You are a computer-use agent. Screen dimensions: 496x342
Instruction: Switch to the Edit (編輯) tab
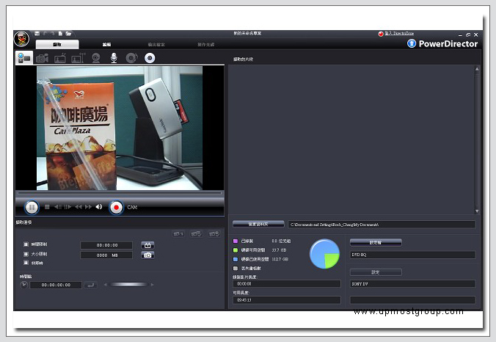(x=106, y=45)
